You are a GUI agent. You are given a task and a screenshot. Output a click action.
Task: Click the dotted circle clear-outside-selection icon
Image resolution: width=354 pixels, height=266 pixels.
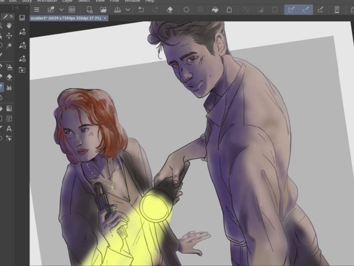click(x=186, y=10)
